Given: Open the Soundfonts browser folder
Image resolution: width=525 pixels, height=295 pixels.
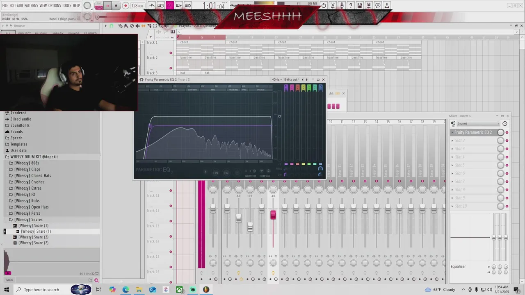Looking at the screenshot, I should pos(20,125).
